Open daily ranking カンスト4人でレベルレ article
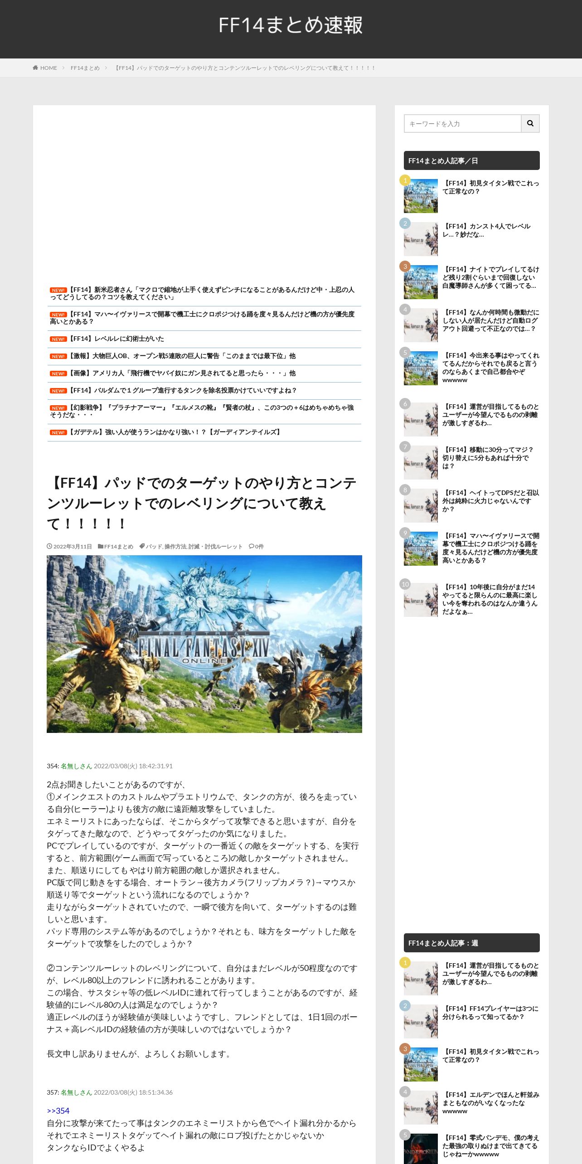Viewport: 582px width, 1164px height. [x=486, y=230]
